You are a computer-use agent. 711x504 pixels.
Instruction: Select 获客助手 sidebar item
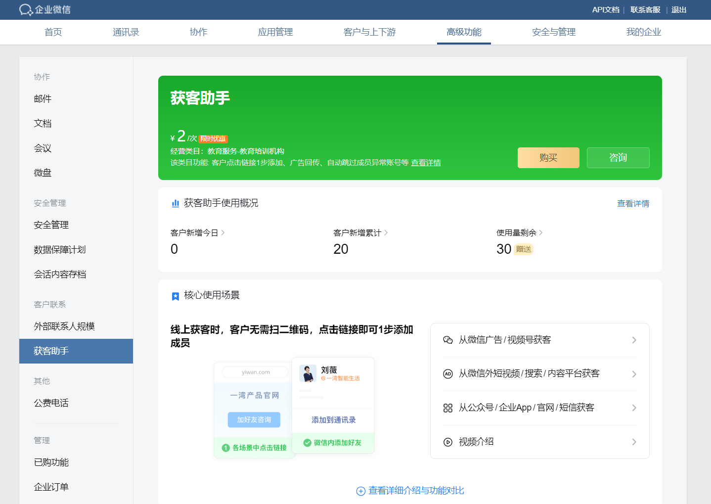point(76,351)
